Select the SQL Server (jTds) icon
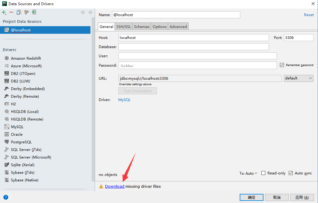Image resolution: width=318 pixels, height=203 pixels. [x=7, y=149]
